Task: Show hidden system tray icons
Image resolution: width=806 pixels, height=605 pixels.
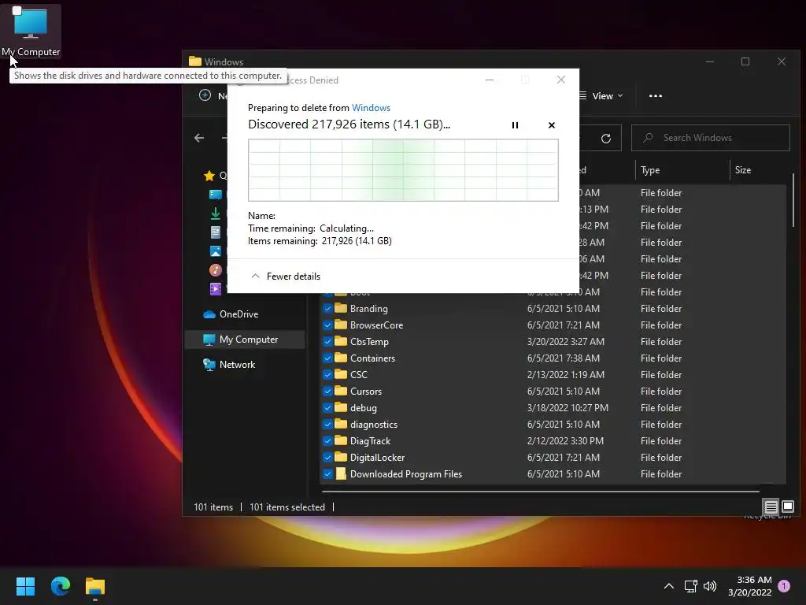Action: point(669,586)
